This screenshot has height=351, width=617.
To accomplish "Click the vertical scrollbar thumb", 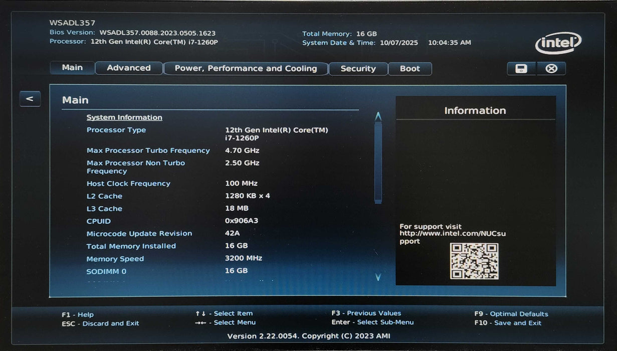I will coord(378,160).
